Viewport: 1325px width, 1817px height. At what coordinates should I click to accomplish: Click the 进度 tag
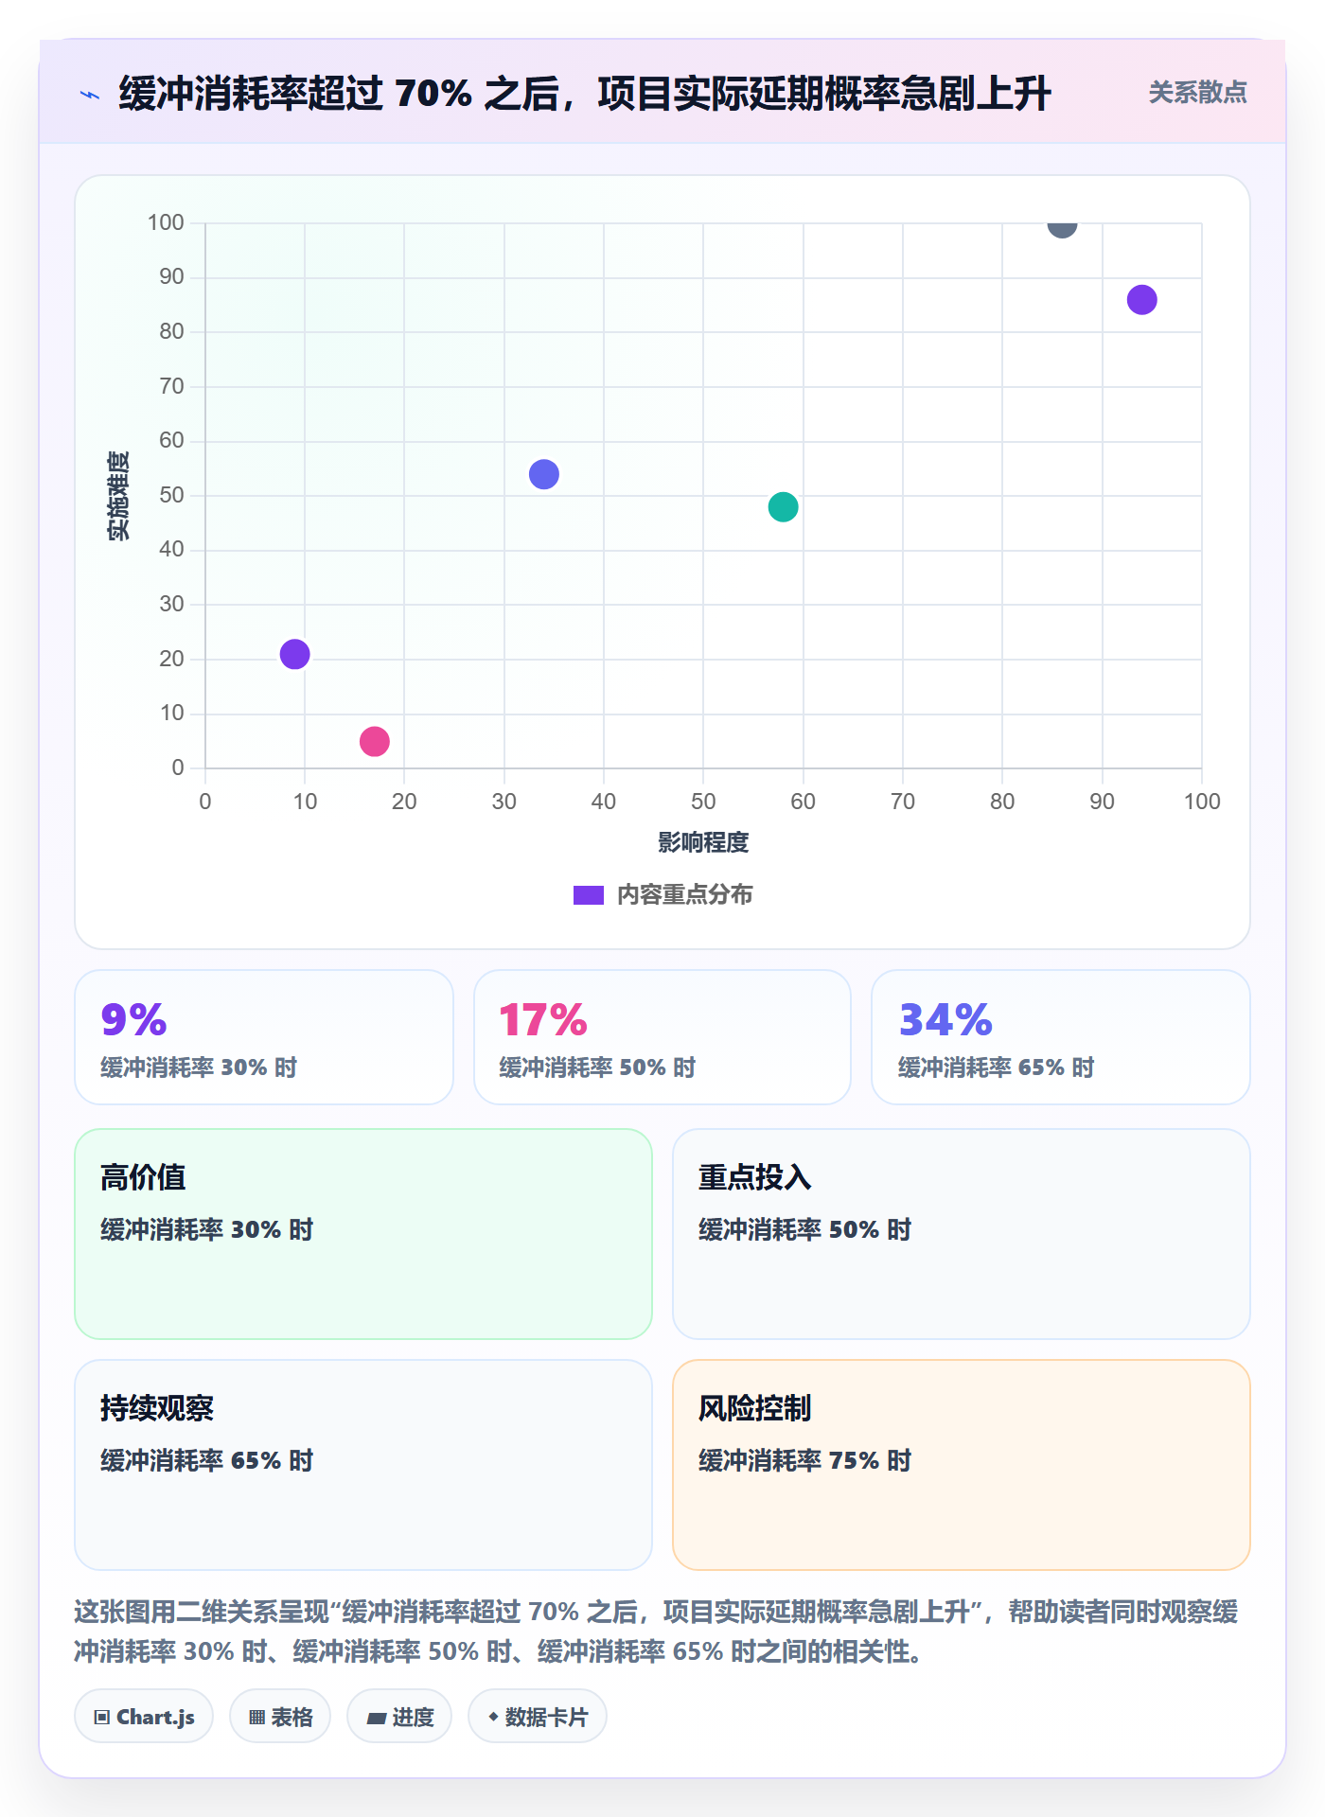[x=399, y=1717]
